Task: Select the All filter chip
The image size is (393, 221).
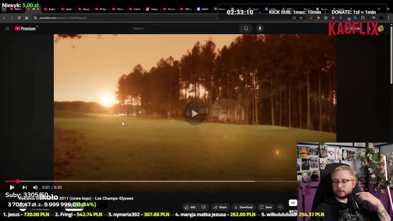Action: point(293,203)
